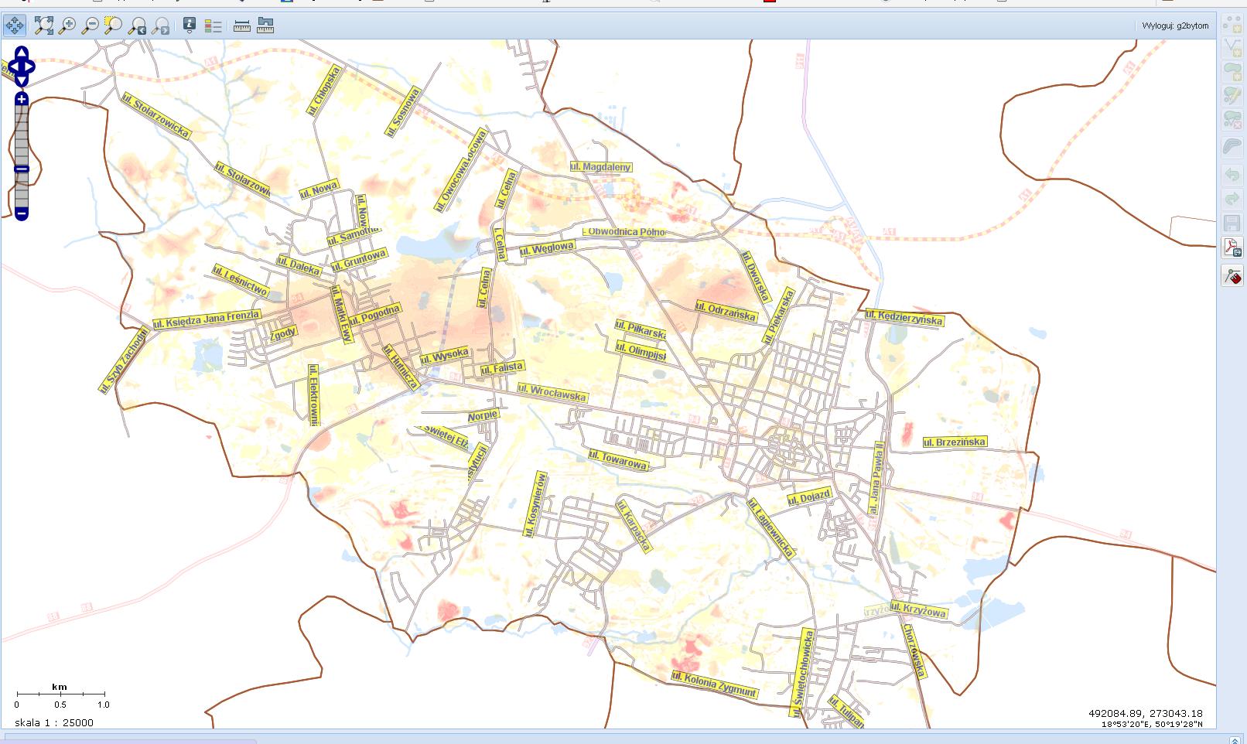Pan the map down with arrow
The width and height of the screenshot is (1247, 744).
point(22,80)
